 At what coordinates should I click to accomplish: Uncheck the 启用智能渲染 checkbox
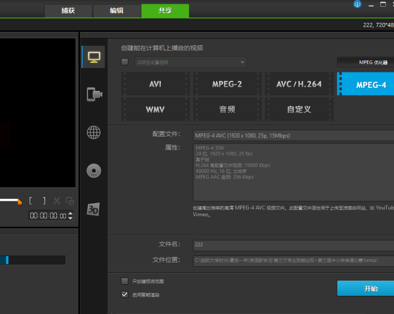point(125,294)
